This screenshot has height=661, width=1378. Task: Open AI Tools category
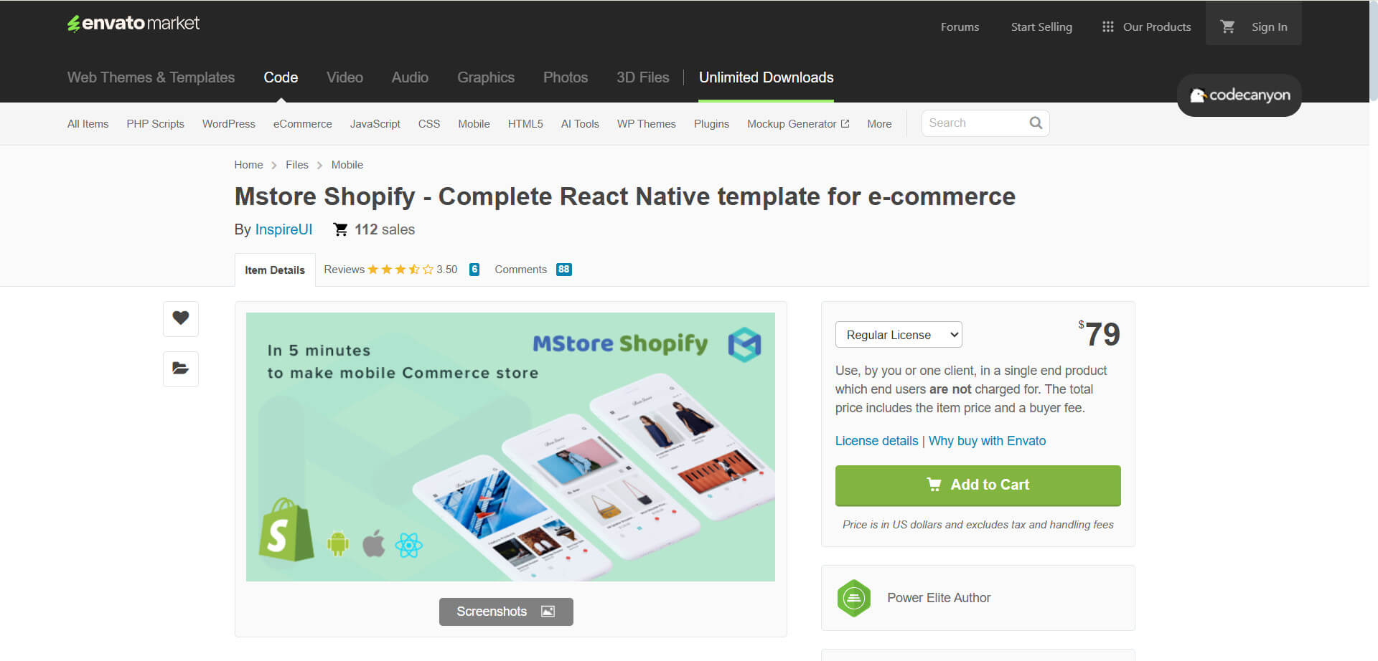pyautogui.click(x=580, y=124)
